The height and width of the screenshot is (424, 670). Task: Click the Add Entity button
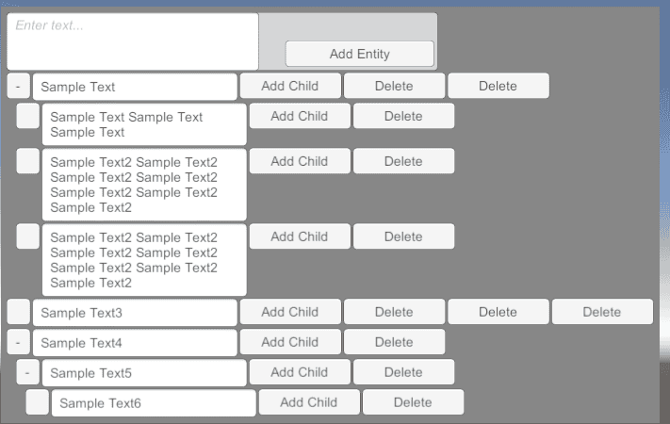(x=360, y=54)
